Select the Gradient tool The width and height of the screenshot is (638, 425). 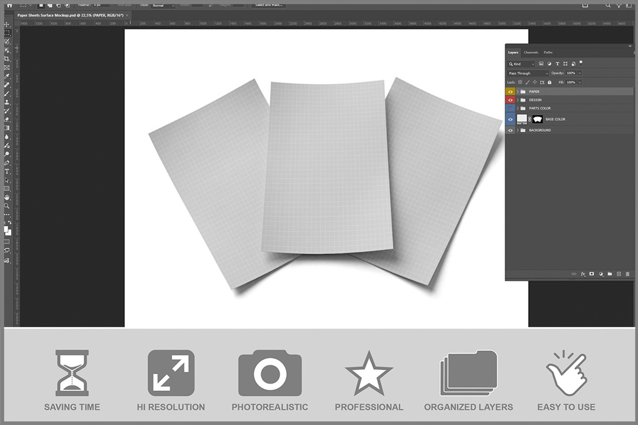[x=7, y=128]
